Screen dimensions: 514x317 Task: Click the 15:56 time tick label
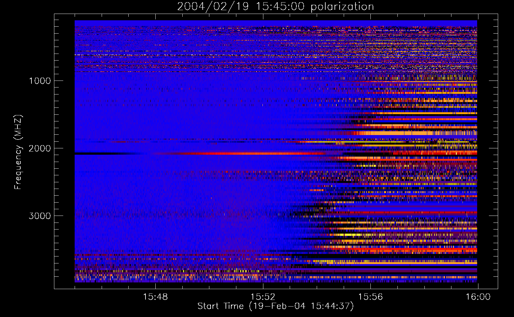point(370,297)
